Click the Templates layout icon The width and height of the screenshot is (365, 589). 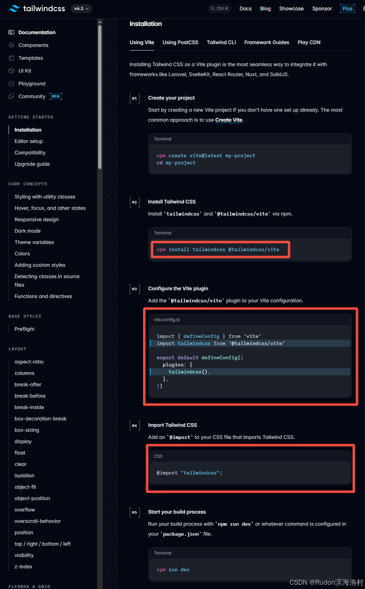click(11, 58)
